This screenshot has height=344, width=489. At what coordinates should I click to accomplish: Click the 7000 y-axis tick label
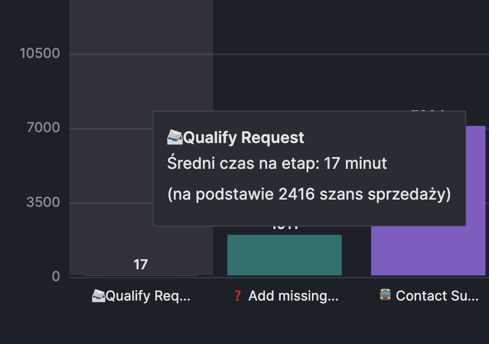(43, 128)
